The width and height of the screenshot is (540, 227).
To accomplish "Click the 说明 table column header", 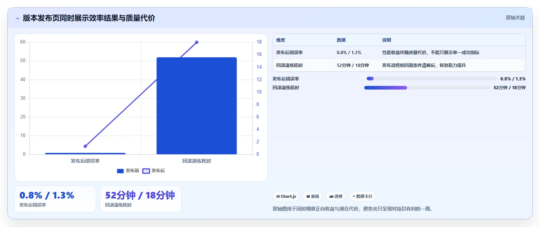I will (387, 40).
